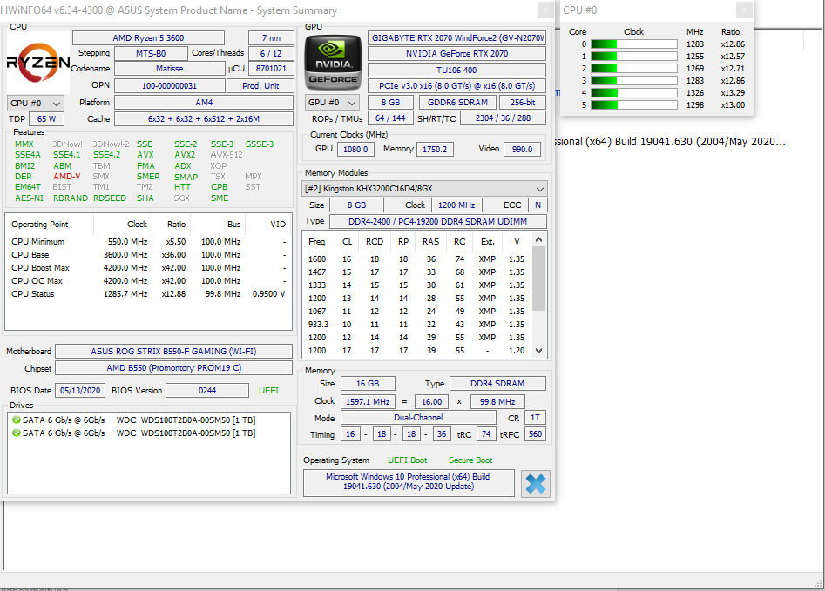The height and width of the screenshot is (591, 825).
Task: Click the 256-bit bus width field
Action: pyautogui.click(x=523, y=103)
